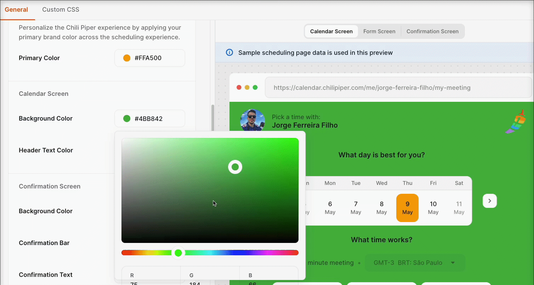This screenshot has height=285, width=534.
Task: Click the Header Text Color label
Action: coord(46,150)
